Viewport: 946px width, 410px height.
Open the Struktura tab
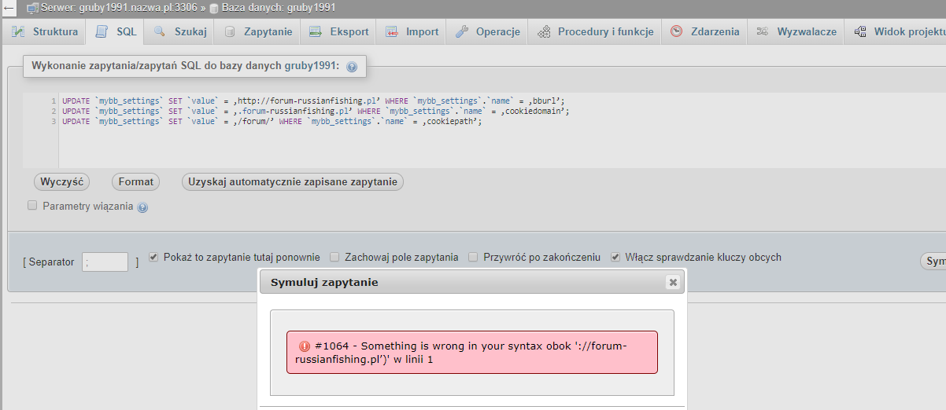(x=44, y=32)
